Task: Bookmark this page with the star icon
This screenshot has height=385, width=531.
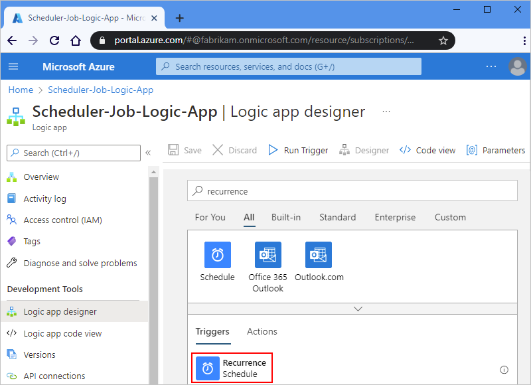Action: [x=443, y=40]
